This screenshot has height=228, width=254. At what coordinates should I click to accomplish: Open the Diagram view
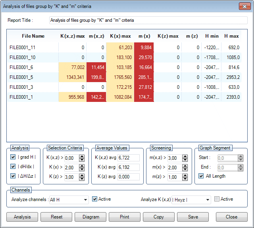click(x=90, y=217)
